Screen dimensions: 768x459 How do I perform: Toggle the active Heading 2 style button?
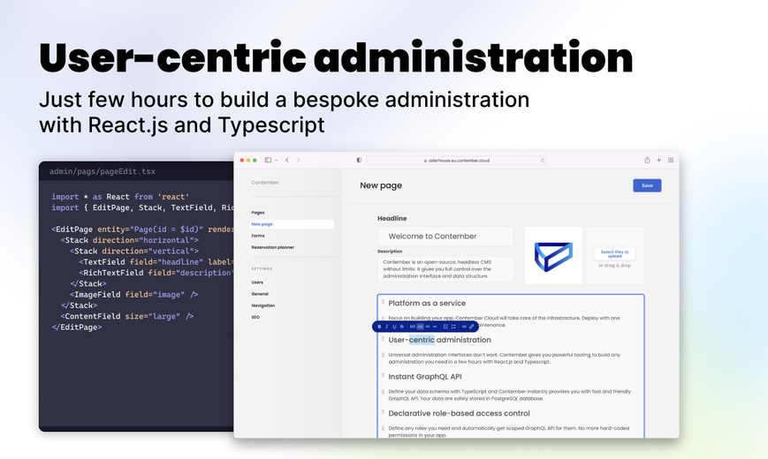point(420,327)
